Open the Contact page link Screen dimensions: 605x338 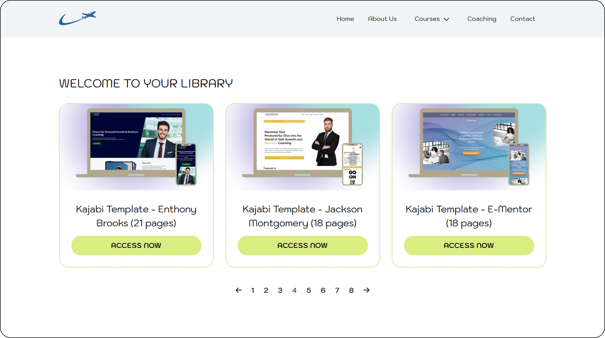pyautogui.click(x=522, y=19)
